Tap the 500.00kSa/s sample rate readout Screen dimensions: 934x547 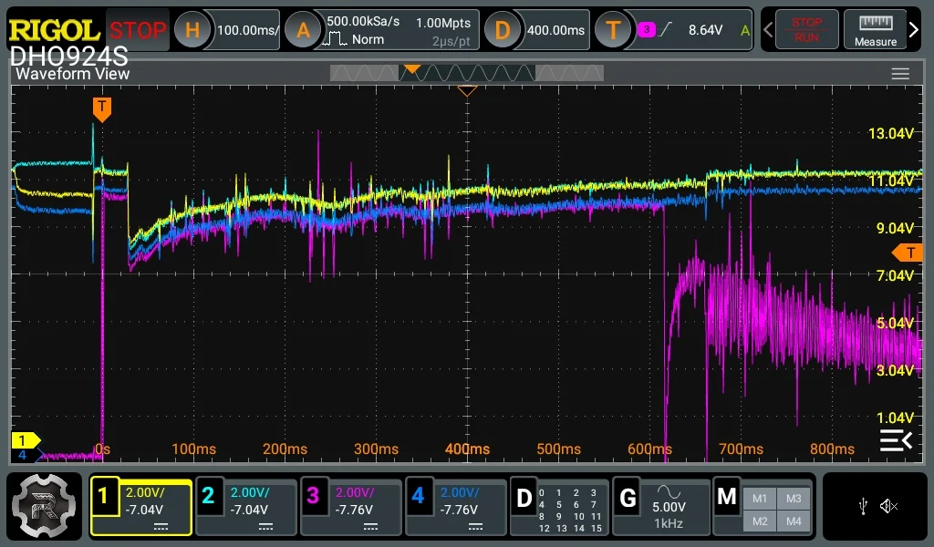[363, 22]
